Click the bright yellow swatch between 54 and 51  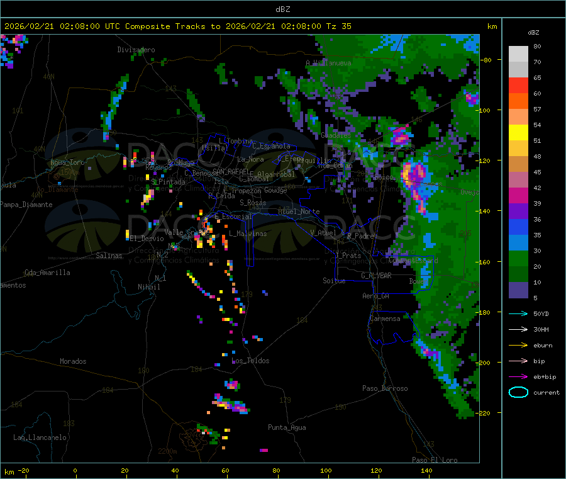point(518,133)
